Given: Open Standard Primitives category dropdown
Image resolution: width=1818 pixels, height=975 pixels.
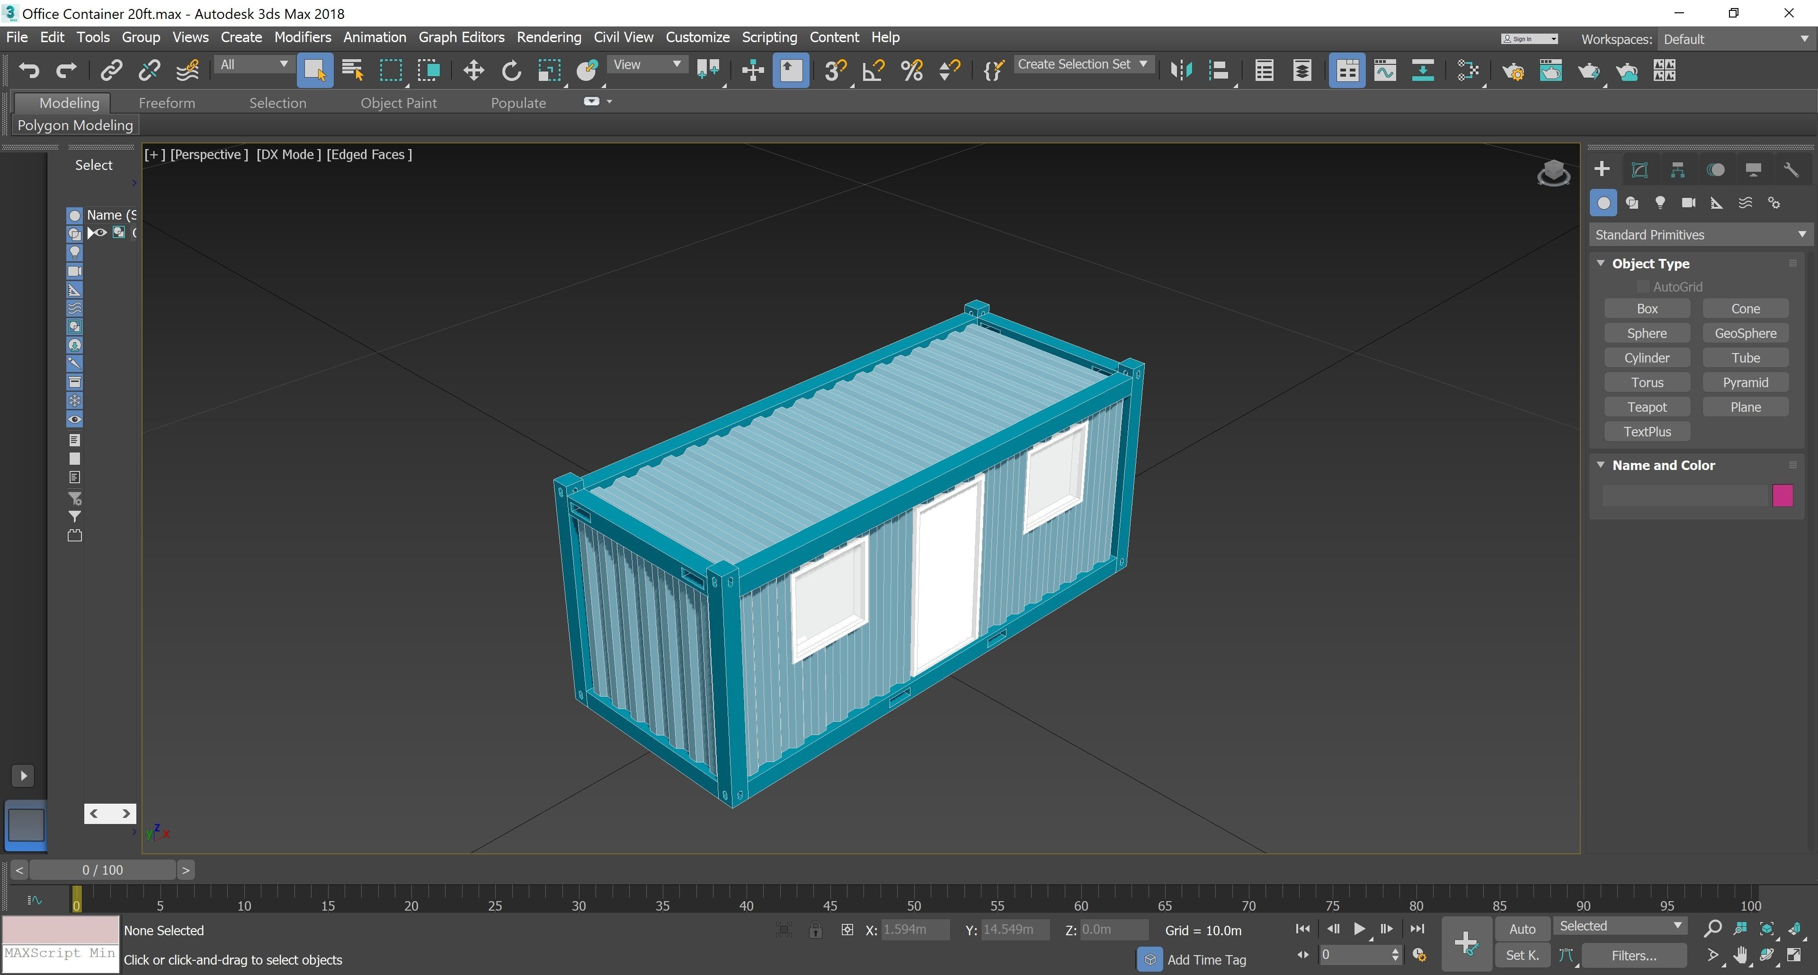Looking at the screenshot, I should point(1700,235).
